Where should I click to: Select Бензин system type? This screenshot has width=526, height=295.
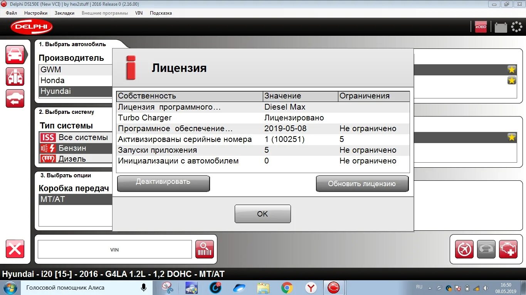76,148
